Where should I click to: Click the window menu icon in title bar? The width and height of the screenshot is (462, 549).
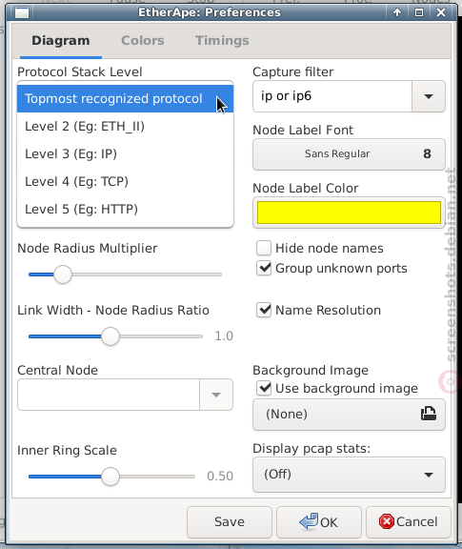pyautogui.click(x=22, y=12)
